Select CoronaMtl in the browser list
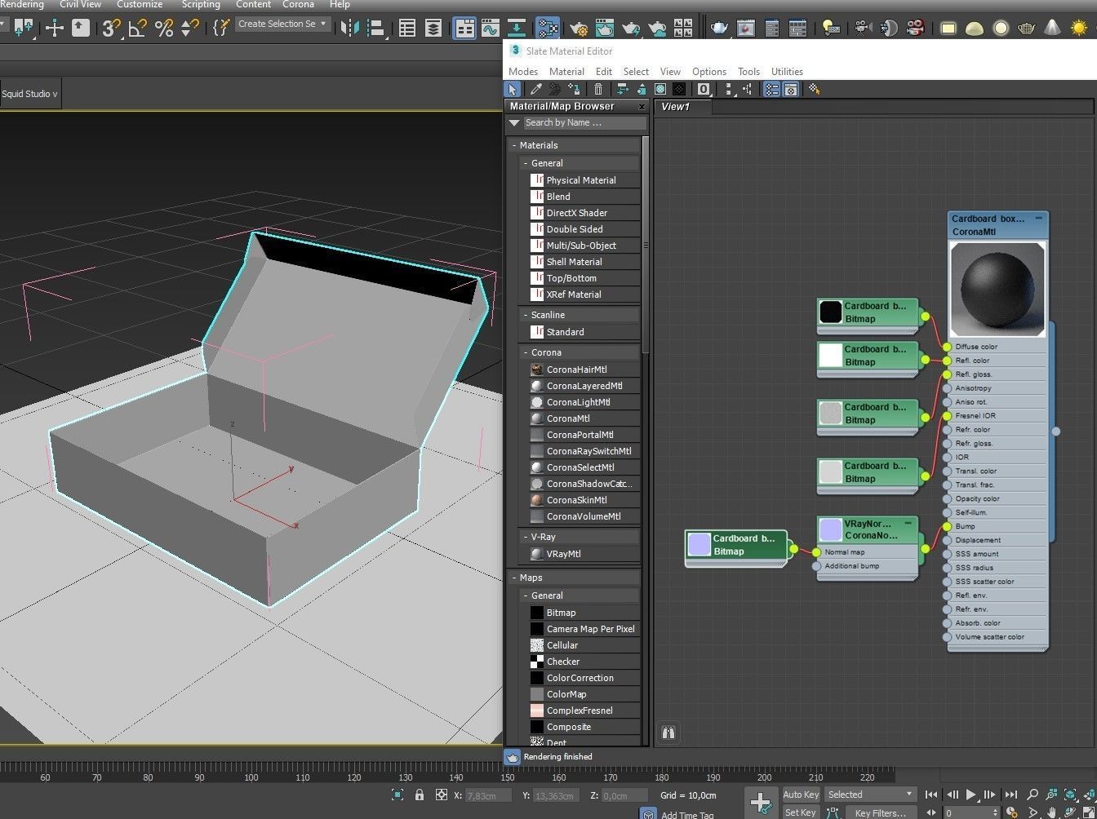 click(x=568, y=418)
